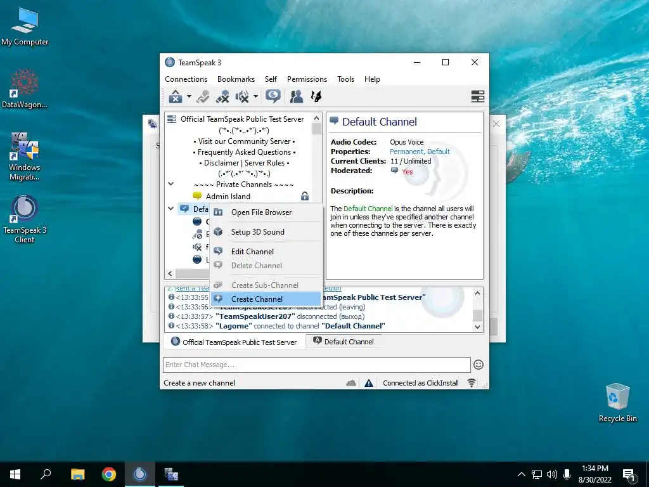
Task: Click the Edit Channel menu icon
Action: coord(218,251)
